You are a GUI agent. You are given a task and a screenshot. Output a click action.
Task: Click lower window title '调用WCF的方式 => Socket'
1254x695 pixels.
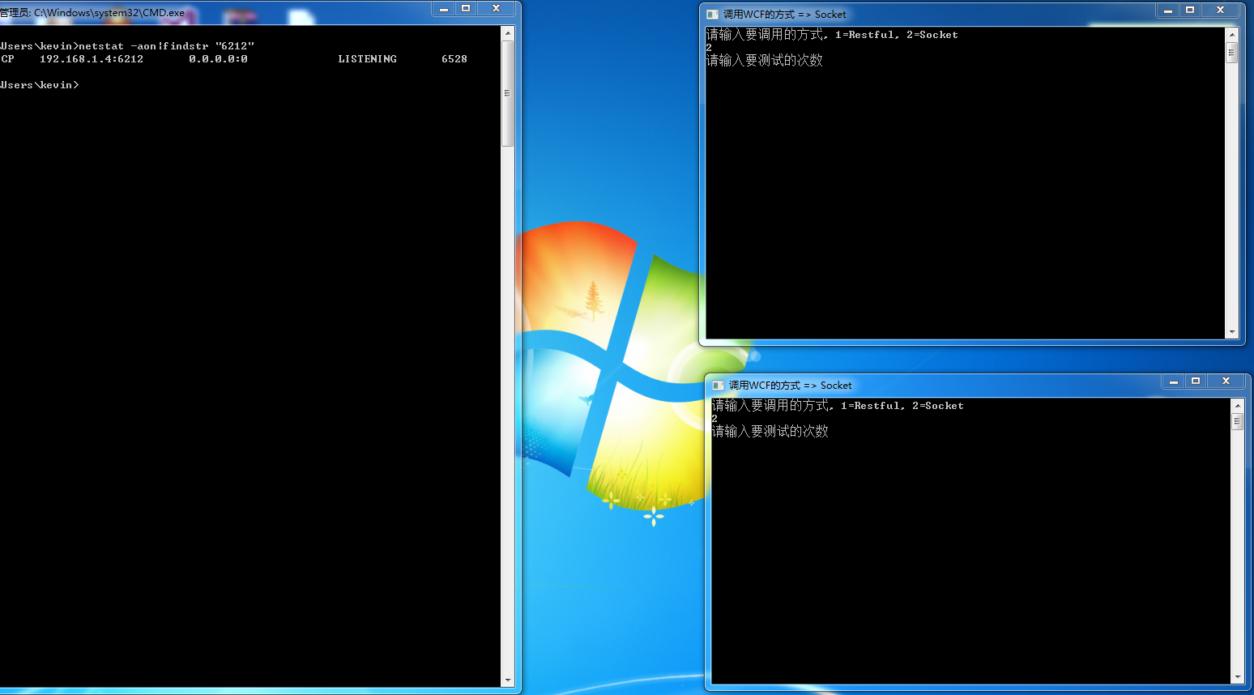coord(790,386)
